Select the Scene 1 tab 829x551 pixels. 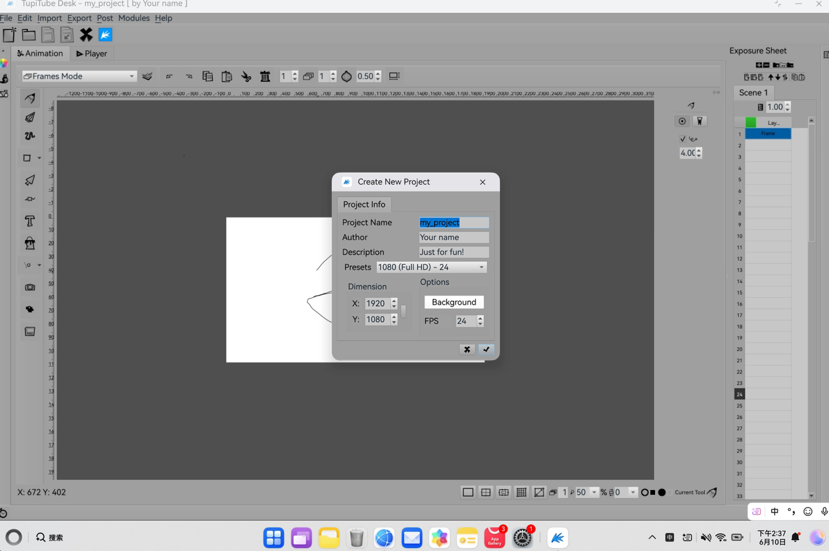pyautogui.click(x=753, y=92)
